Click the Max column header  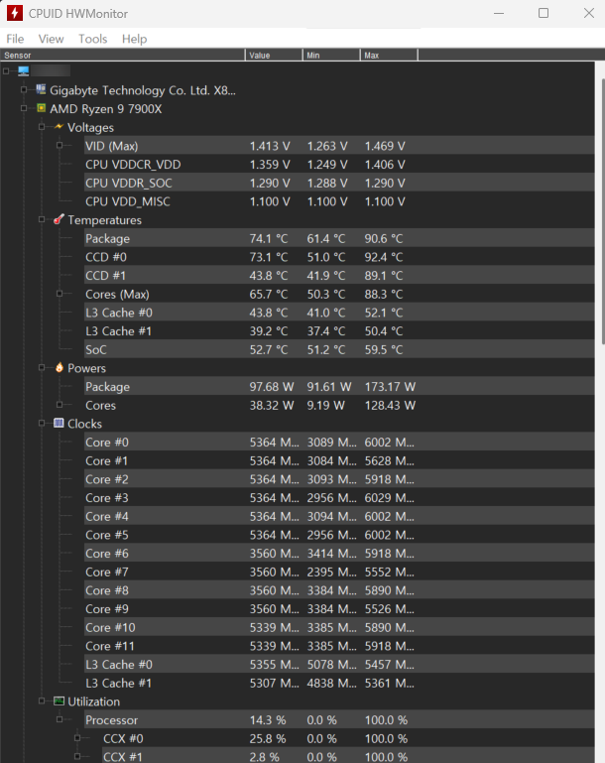(389, 55)
